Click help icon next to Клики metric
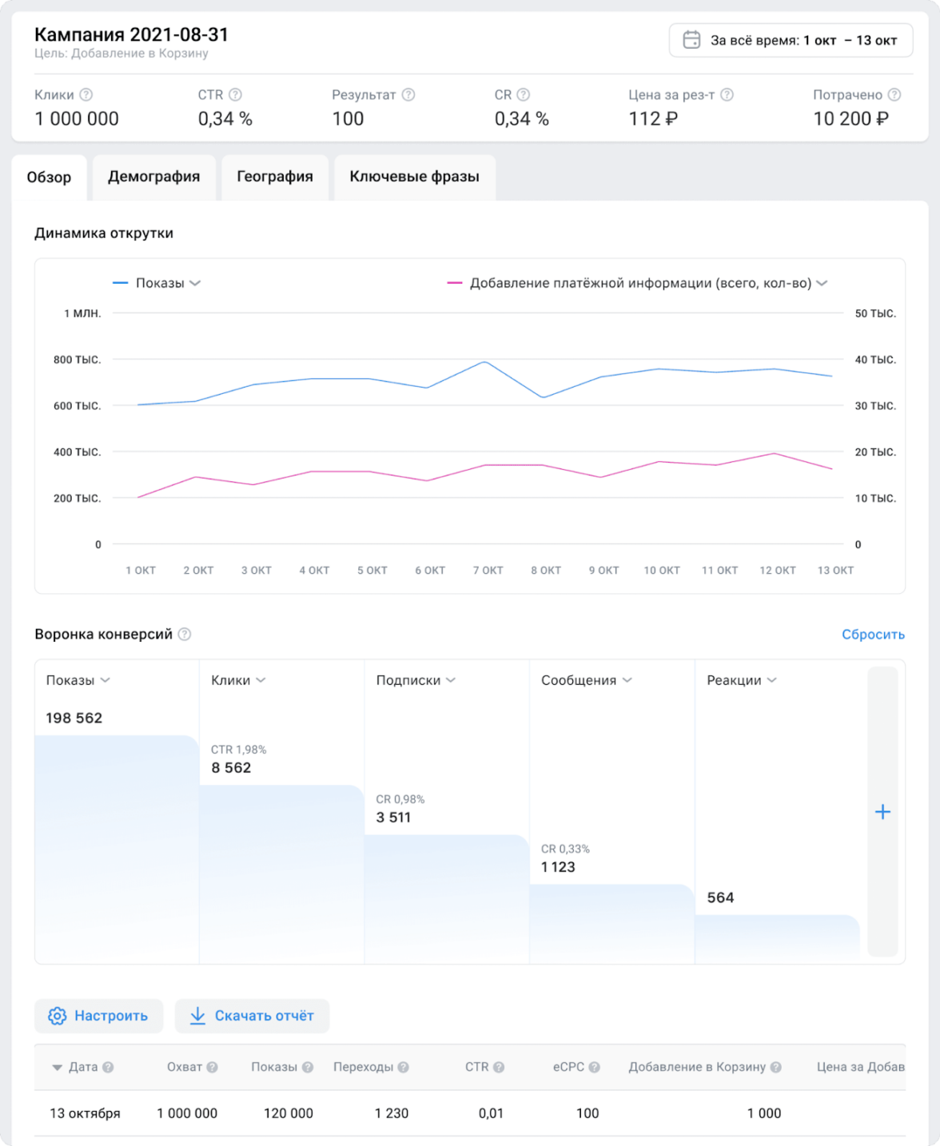The height and width of the screenshot is (1146, 940). [86, 94]
